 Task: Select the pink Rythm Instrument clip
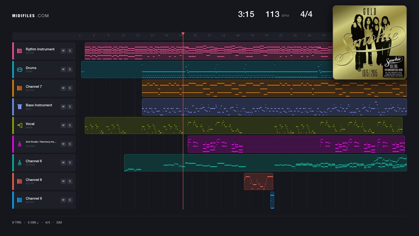[209, 51]
